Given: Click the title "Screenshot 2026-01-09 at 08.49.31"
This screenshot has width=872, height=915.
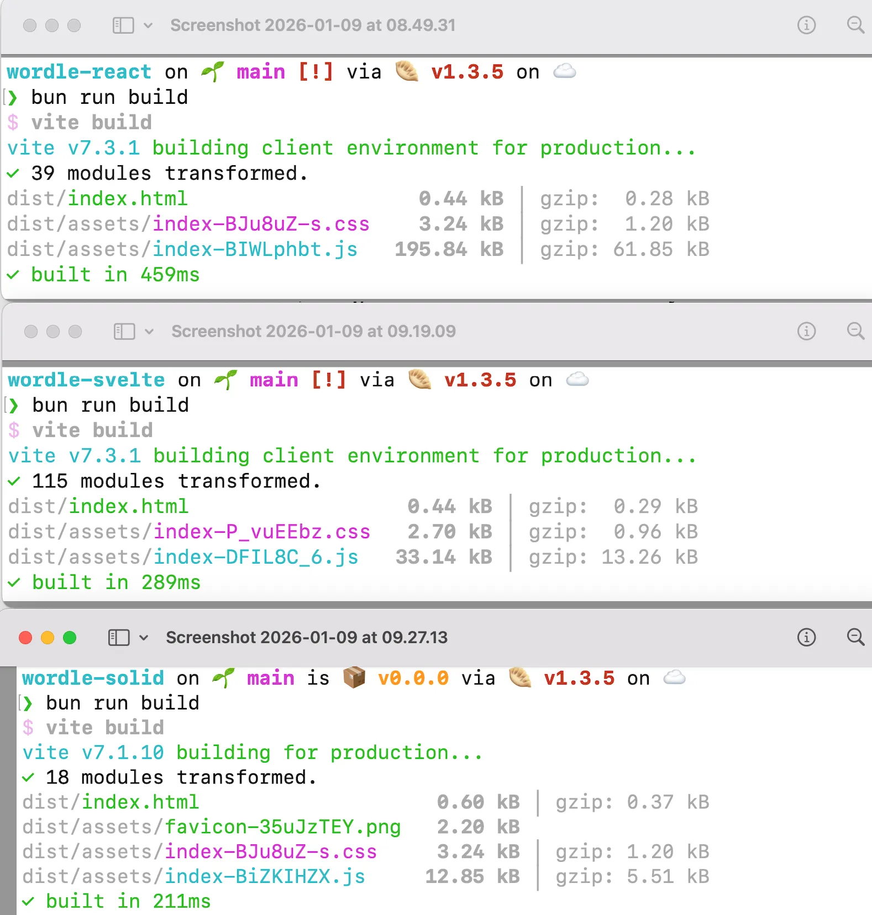Looking at the screenshot, I should [313, 25].
